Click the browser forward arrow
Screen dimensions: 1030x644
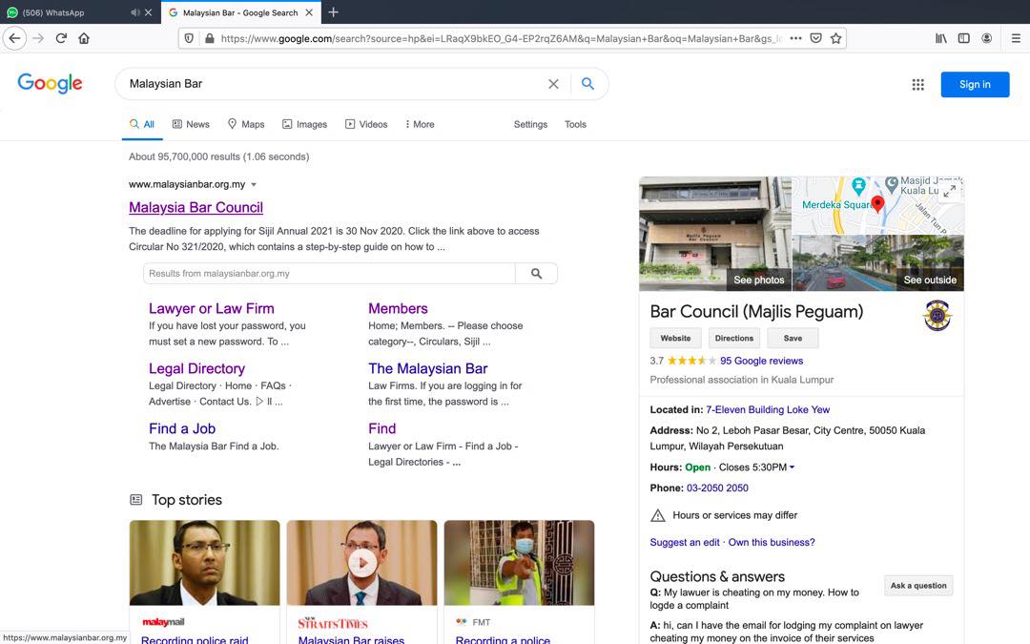coord(38,38)
